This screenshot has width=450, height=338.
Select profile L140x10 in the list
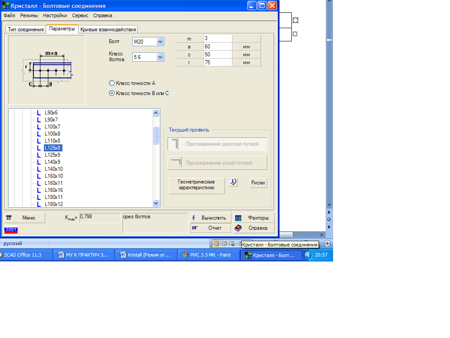pos(54,169)
